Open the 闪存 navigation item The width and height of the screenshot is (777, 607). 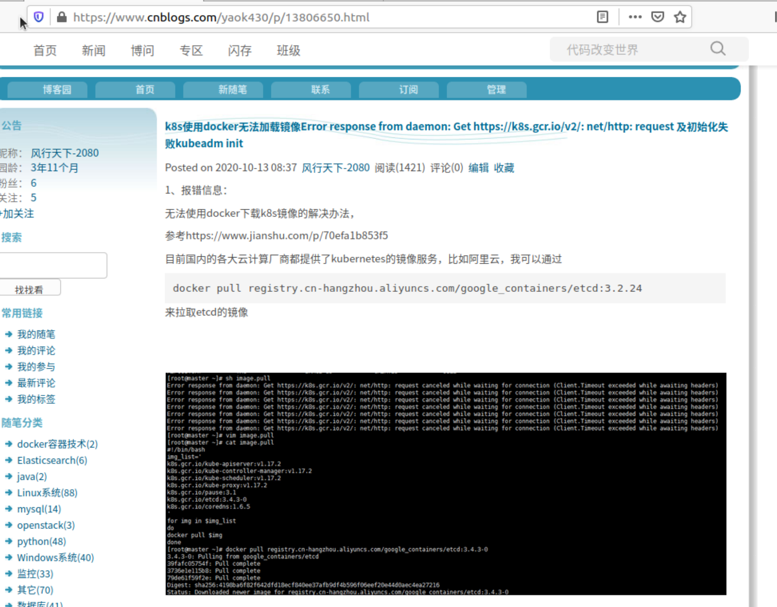(x=239, y=50)
